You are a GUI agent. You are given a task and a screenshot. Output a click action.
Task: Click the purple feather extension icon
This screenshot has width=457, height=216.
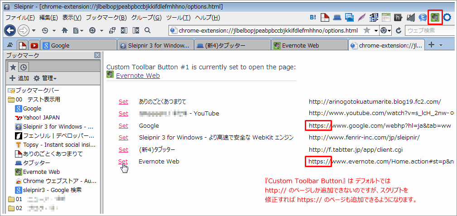click(x=361, y=18)
